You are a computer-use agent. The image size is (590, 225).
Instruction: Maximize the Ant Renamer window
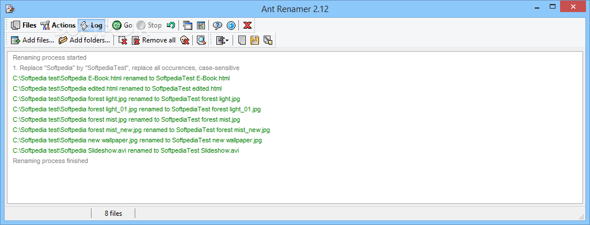[x=553, y=6]
